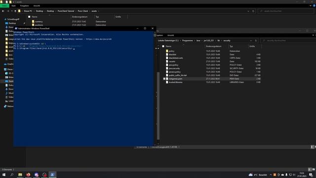Click the 'security durchsuchen' search field
Screen dimensions: 316x178
pos(288,41)
